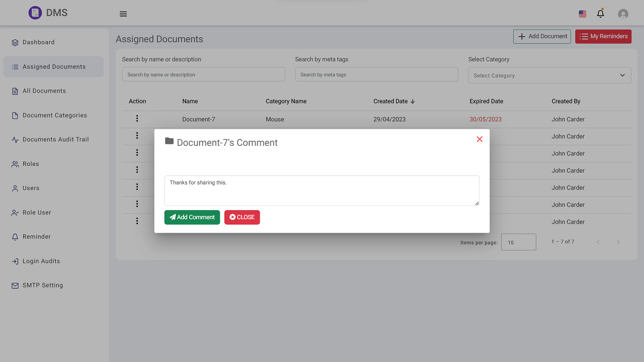644x362 pixels.
Task: Close the comment dialog with red X
Action: (479, 139)
